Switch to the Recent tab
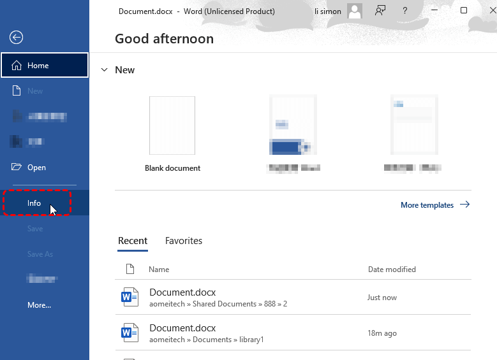This screenshot has width=497, height=360. [133, 241]
